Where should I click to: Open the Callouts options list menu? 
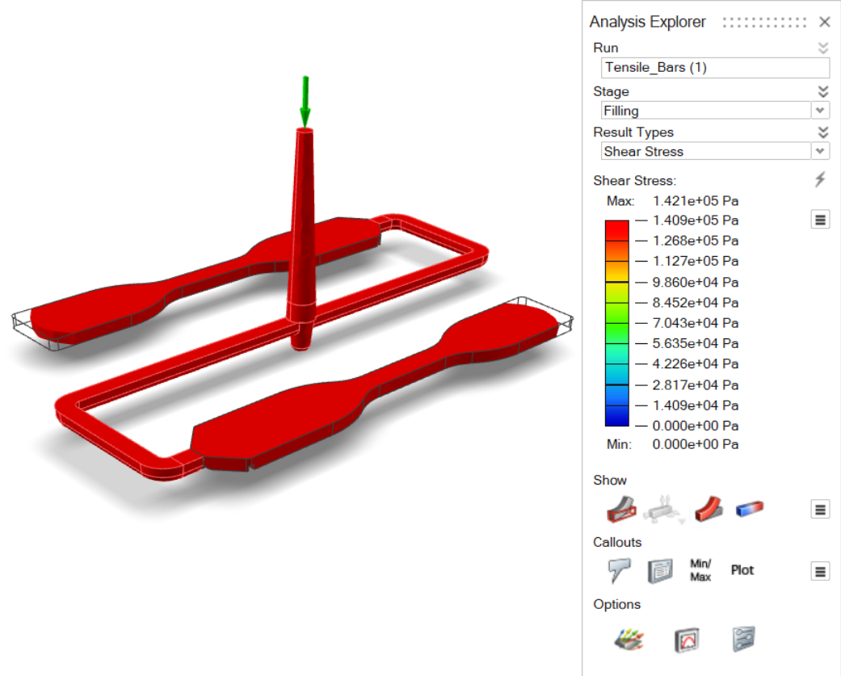pyautogui.click(x=820, y=571)
